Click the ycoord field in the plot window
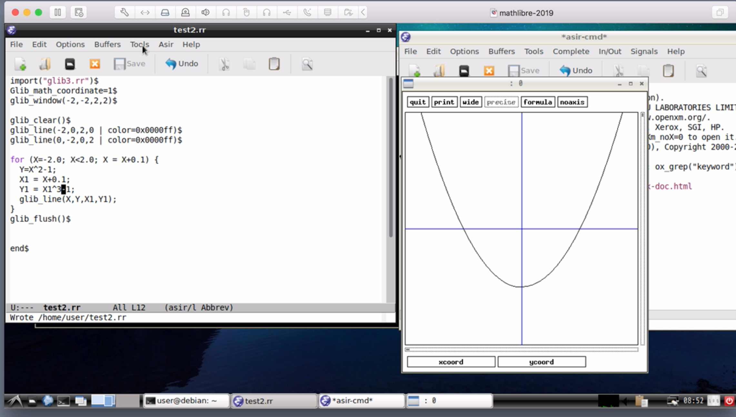Screen dimensions: 736x417 (542, 362)
